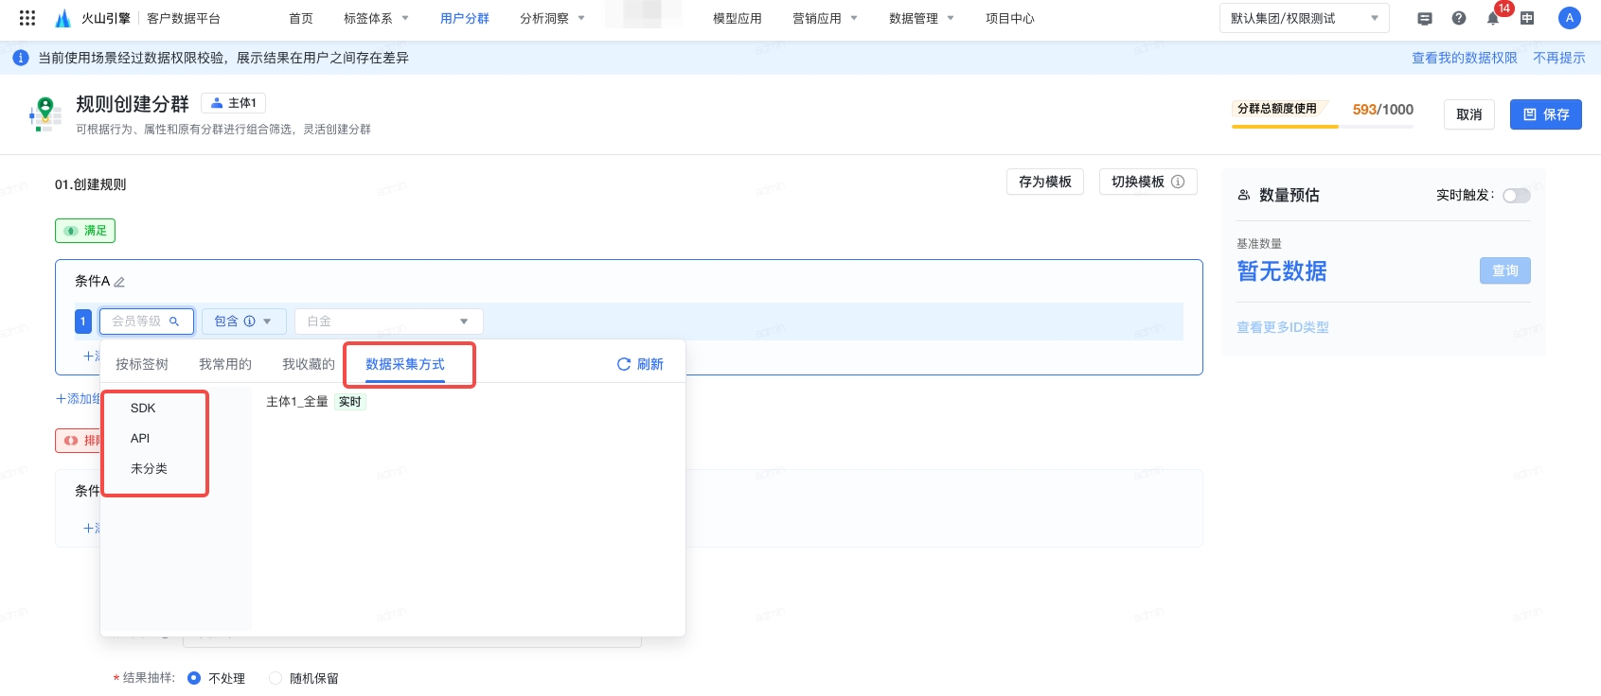Image resolution: width=1601 pixels, height=696 pixels.
Task: Click the 存为模板 button
Action: 1045,182
